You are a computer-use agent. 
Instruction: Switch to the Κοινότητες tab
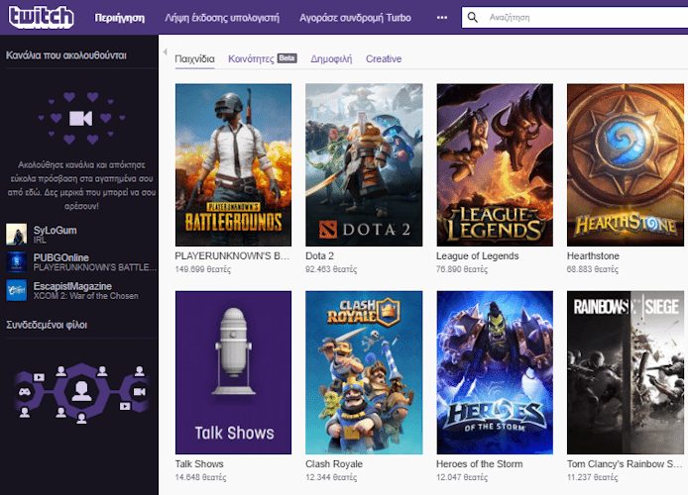[251, 59]
